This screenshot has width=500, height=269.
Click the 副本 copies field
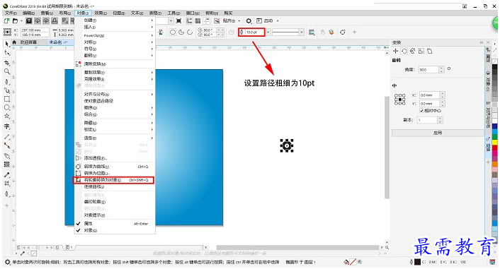427,120
